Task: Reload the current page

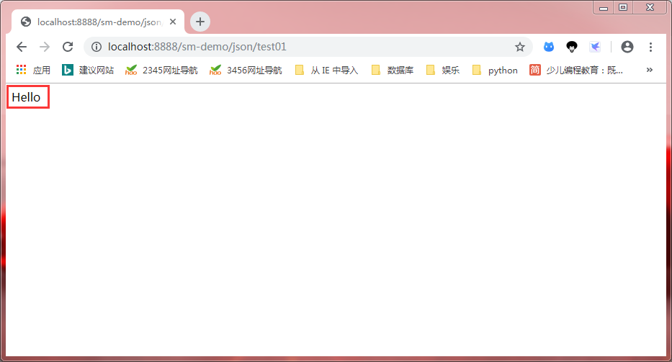Action: (68, 47)
